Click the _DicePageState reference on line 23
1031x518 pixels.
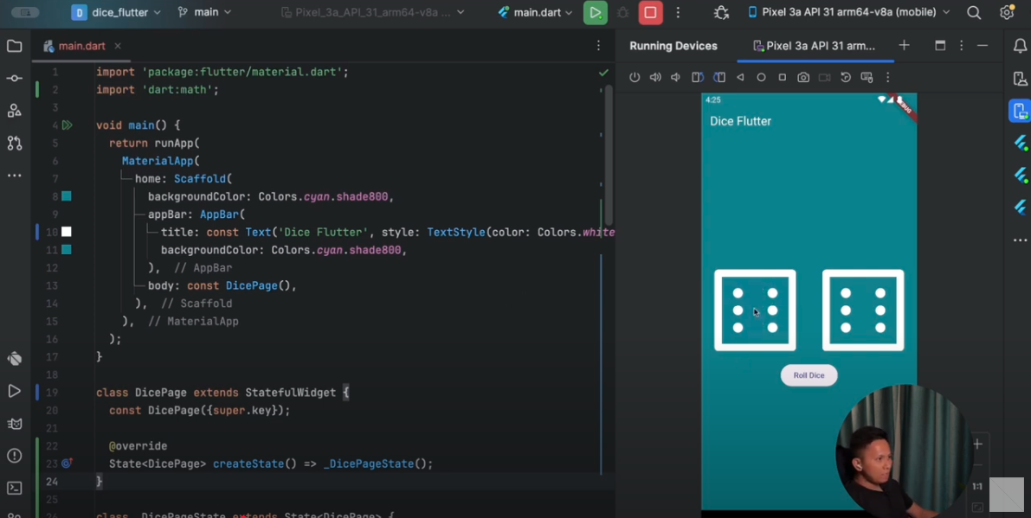pyautogui.click(x=368, y=464)
